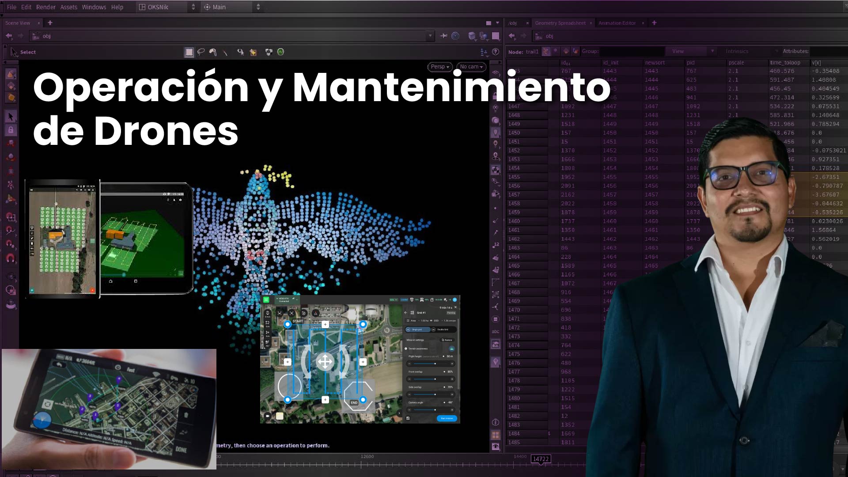This screenshot has width=848, height=477.
Task: Toggle the Double Grid option
Action: [442, 329]
